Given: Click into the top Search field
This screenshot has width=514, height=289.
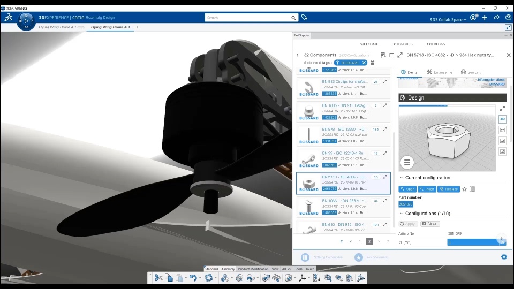Looking at the screenshot, I should point(247,18).
